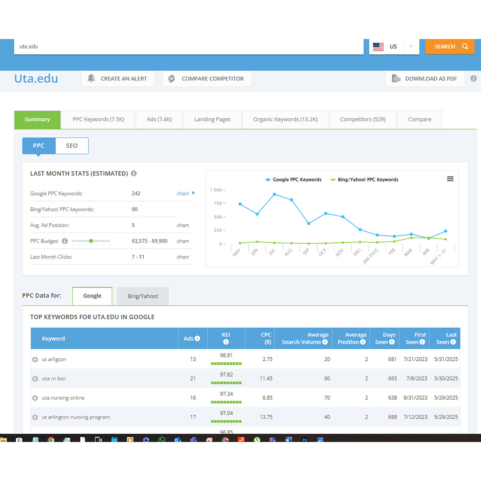Click Average Position info icon
This screenshot has width=481, height=481.
pyautogui.click(x=363, y=342)
